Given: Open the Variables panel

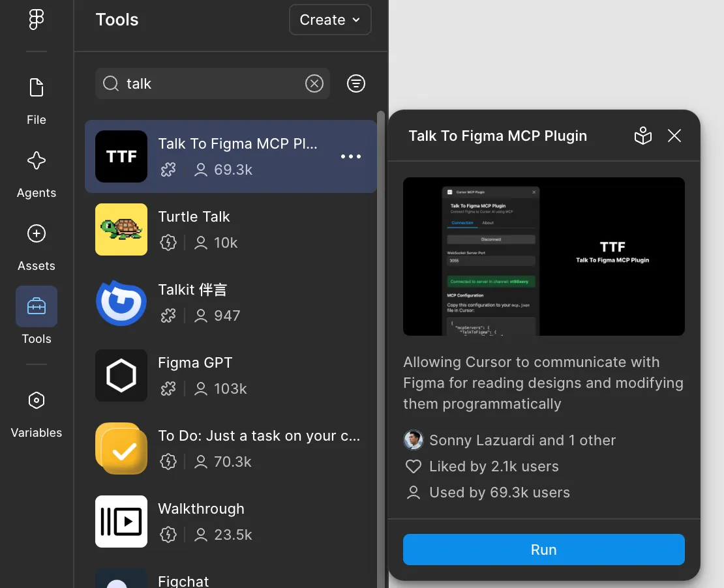Looking at the screenshot, I should tap(36, 413).
